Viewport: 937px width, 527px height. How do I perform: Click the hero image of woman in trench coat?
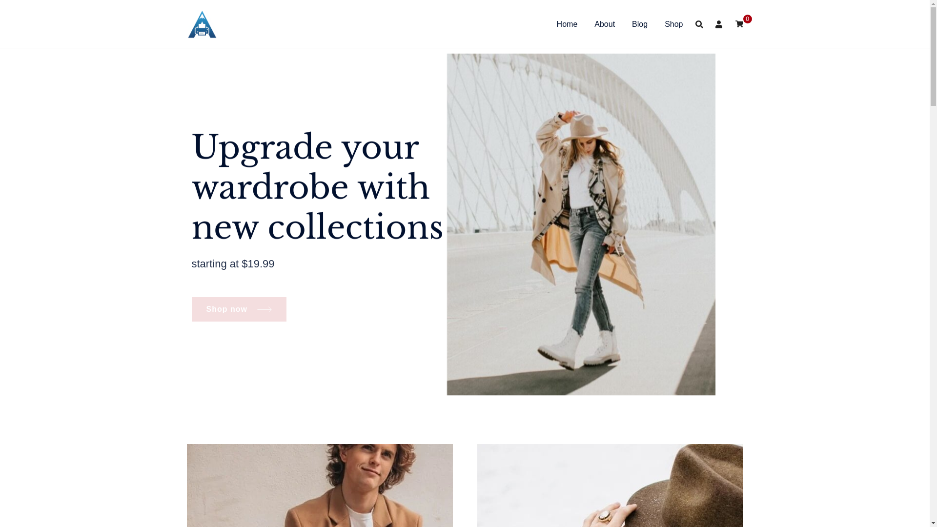(581, 224)
